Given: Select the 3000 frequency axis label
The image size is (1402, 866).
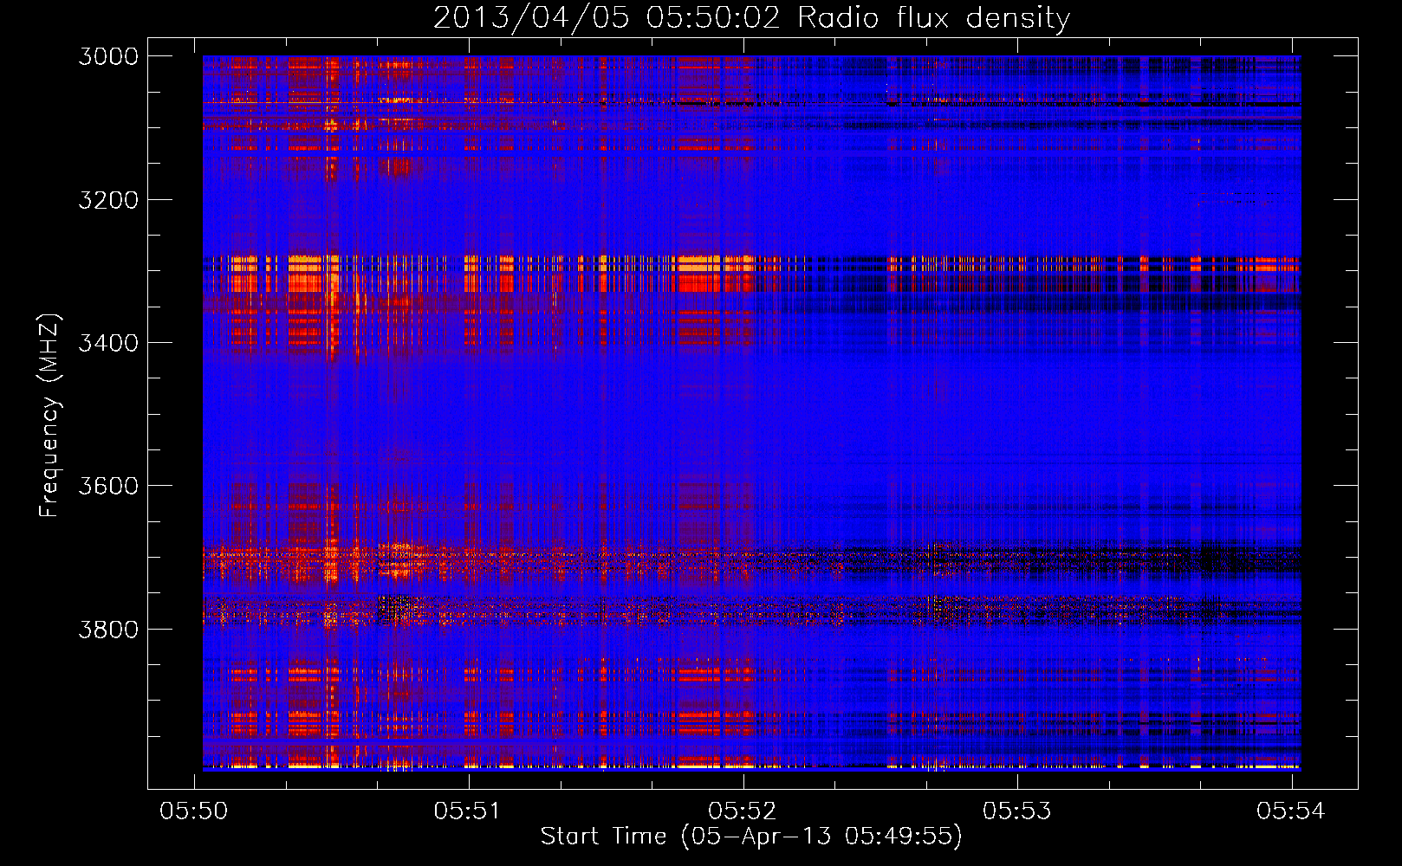Looking at the screenshot, I should (x=108, y=56).
